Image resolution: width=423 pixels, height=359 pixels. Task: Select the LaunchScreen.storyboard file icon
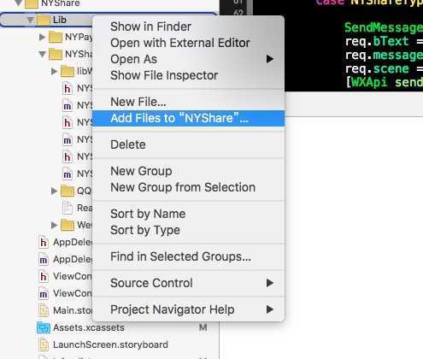point(44,344)
